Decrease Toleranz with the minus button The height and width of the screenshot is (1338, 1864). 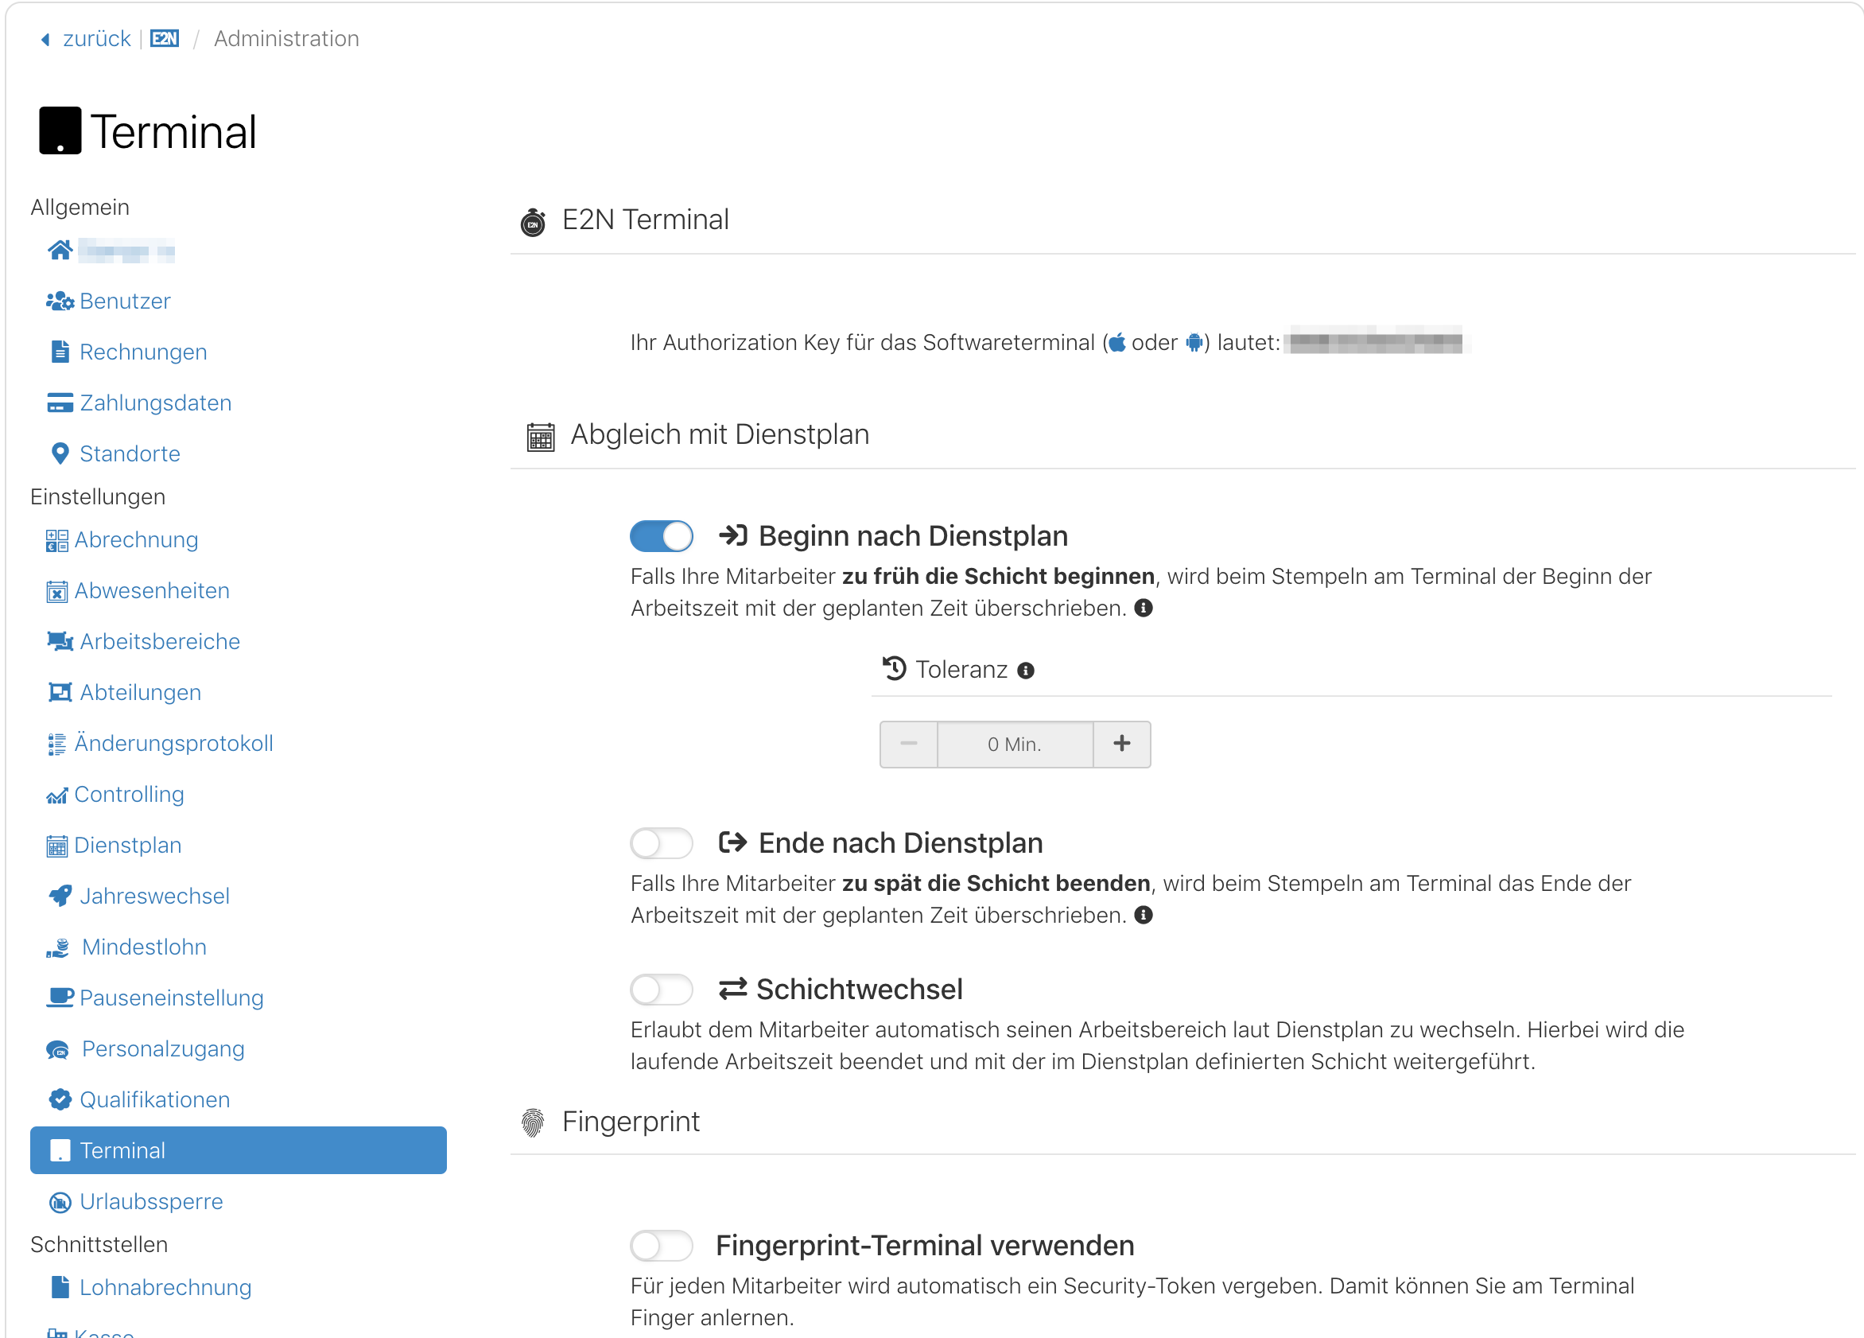(909, 745)
